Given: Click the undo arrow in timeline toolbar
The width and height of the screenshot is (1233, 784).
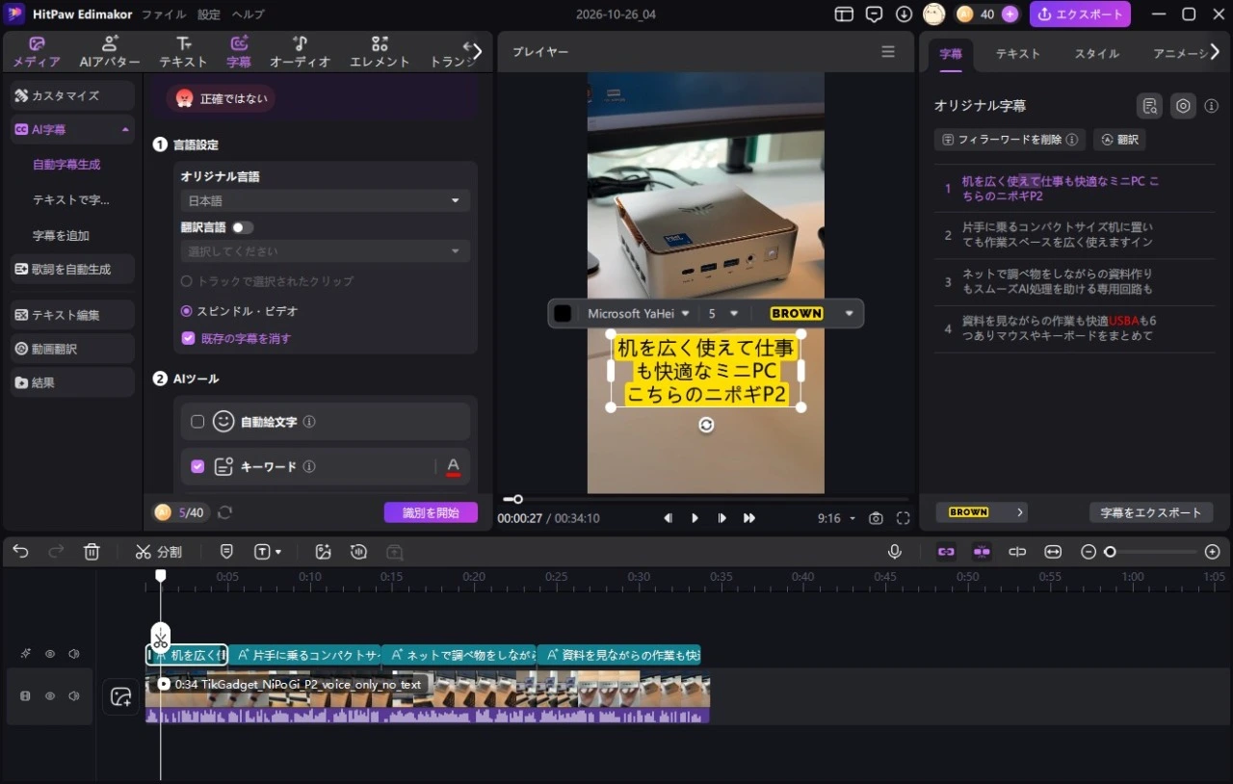Looking at the screenshot, I should click(20, 552).
